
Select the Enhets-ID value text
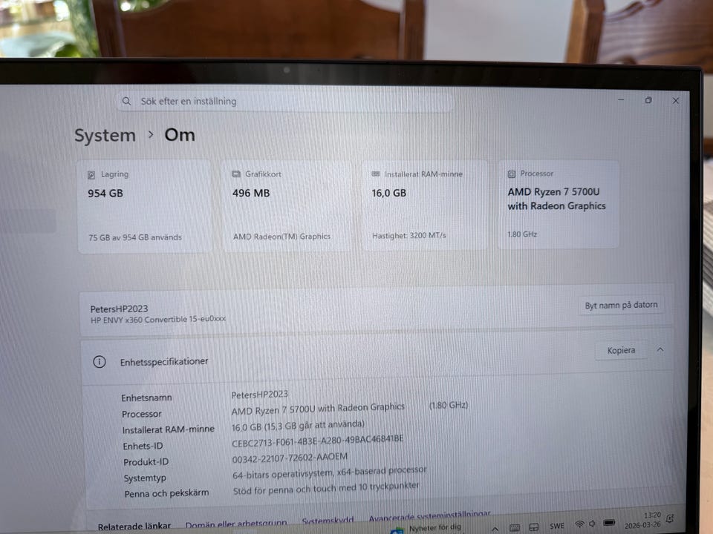[317, 441]
